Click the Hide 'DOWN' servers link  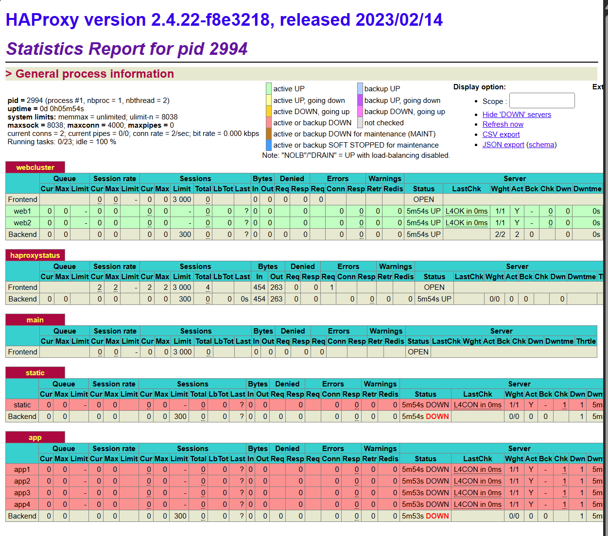click(517, 115)
